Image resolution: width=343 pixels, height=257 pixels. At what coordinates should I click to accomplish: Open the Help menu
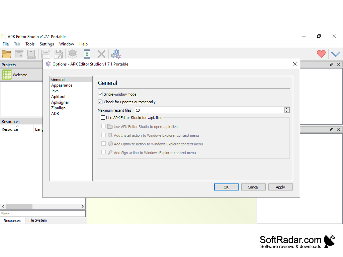tap(83, 44)
